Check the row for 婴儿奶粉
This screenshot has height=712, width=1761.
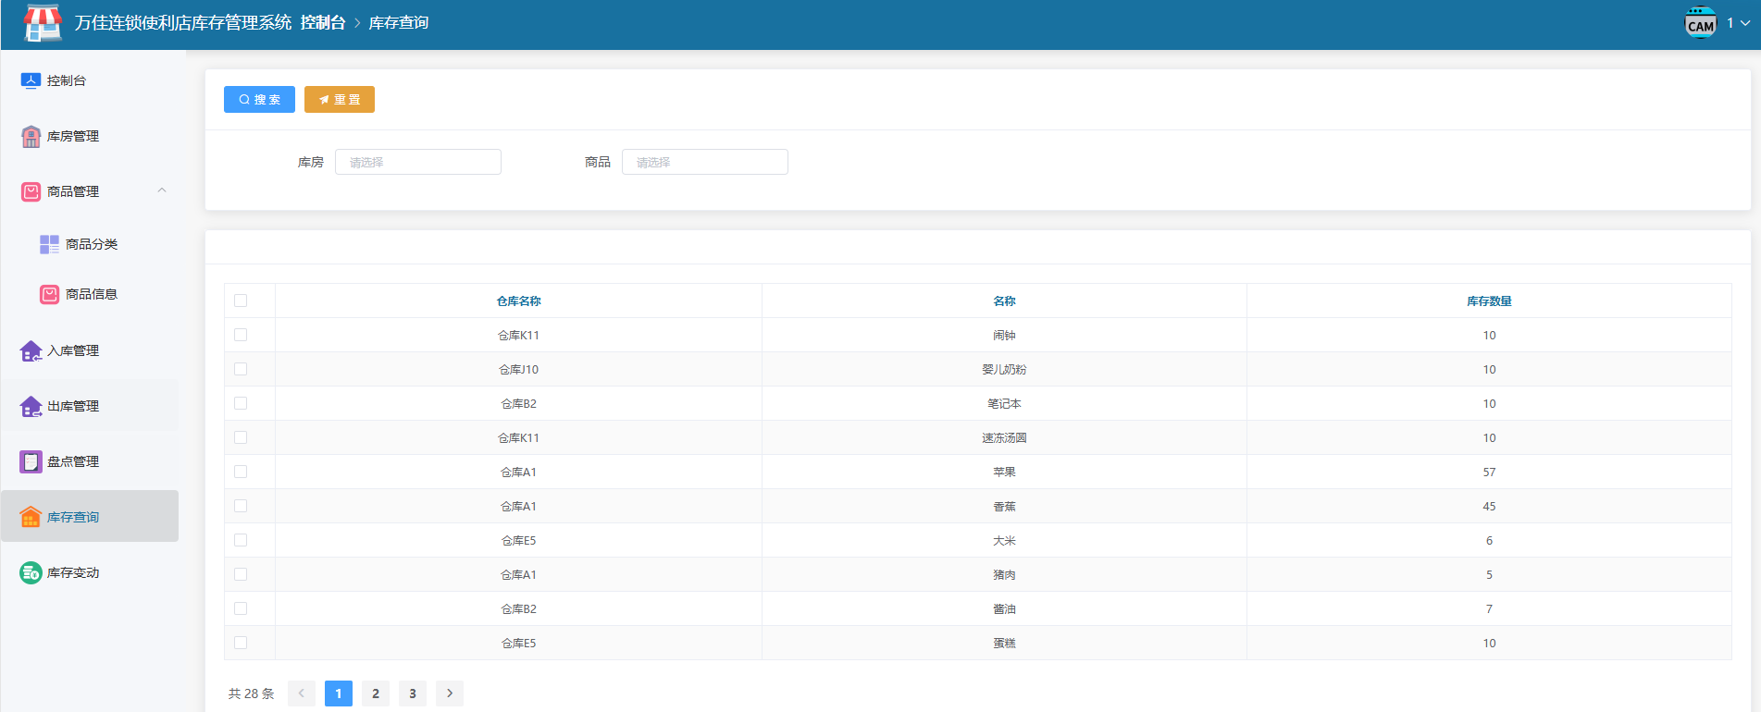point(241,369)
